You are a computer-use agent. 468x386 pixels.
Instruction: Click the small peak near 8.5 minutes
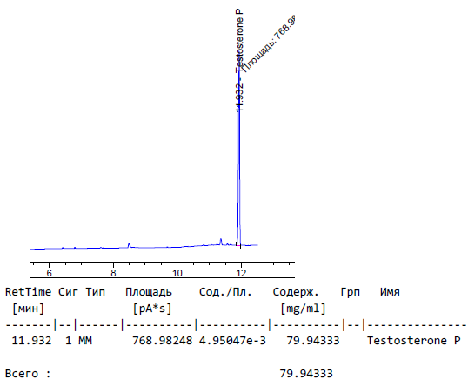click(x=129, y=245)
